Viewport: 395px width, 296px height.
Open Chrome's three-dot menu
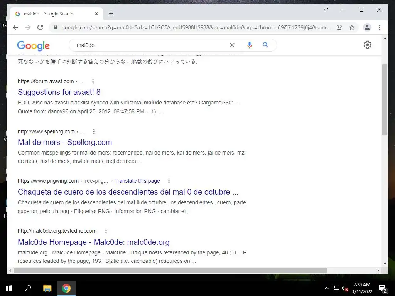(x=380, y=27)
